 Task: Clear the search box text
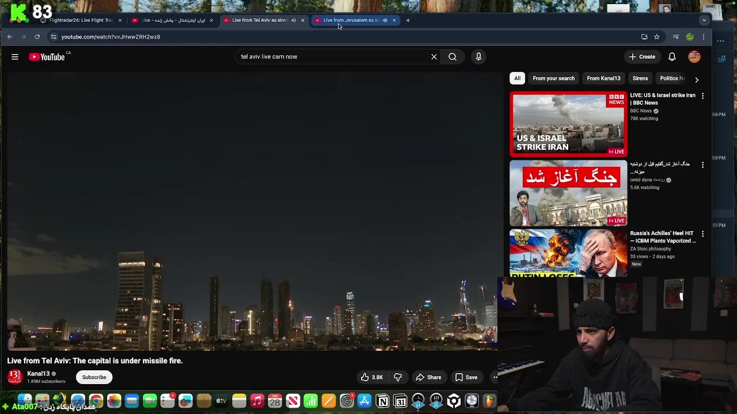pyautogui.click(x=434, y=56)
